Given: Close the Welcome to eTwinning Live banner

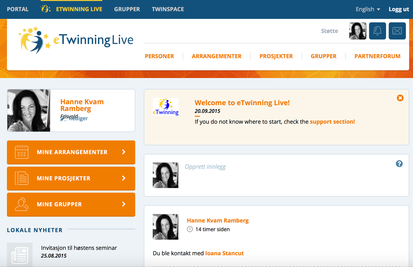Looking at the screenshot, I should (x=400, y=98).
